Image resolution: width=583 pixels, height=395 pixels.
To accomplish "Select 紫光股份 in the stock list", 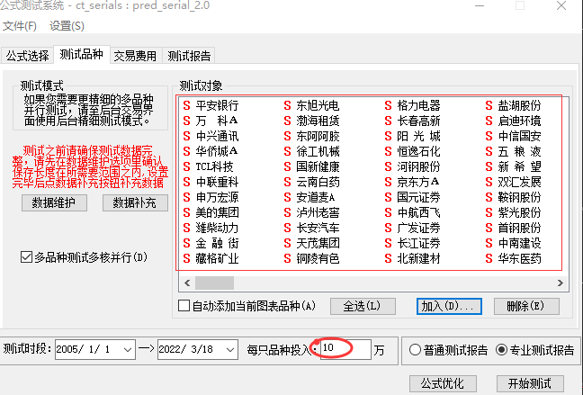I will pyautogui.click(x=519, y=212).
